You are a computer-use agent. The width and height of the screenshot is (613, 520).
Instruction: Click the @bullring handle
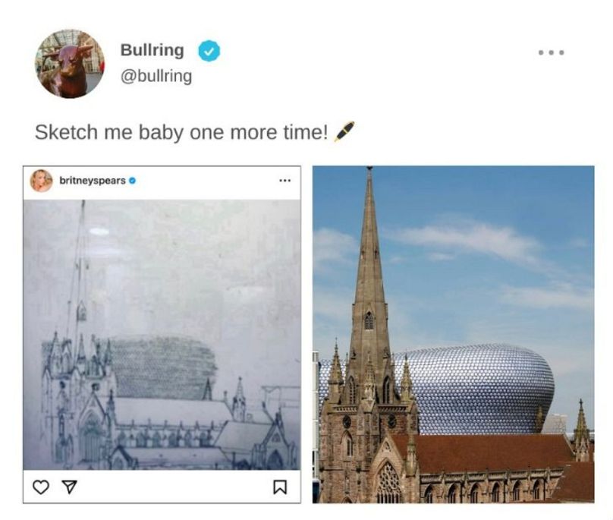pos(156,76)
